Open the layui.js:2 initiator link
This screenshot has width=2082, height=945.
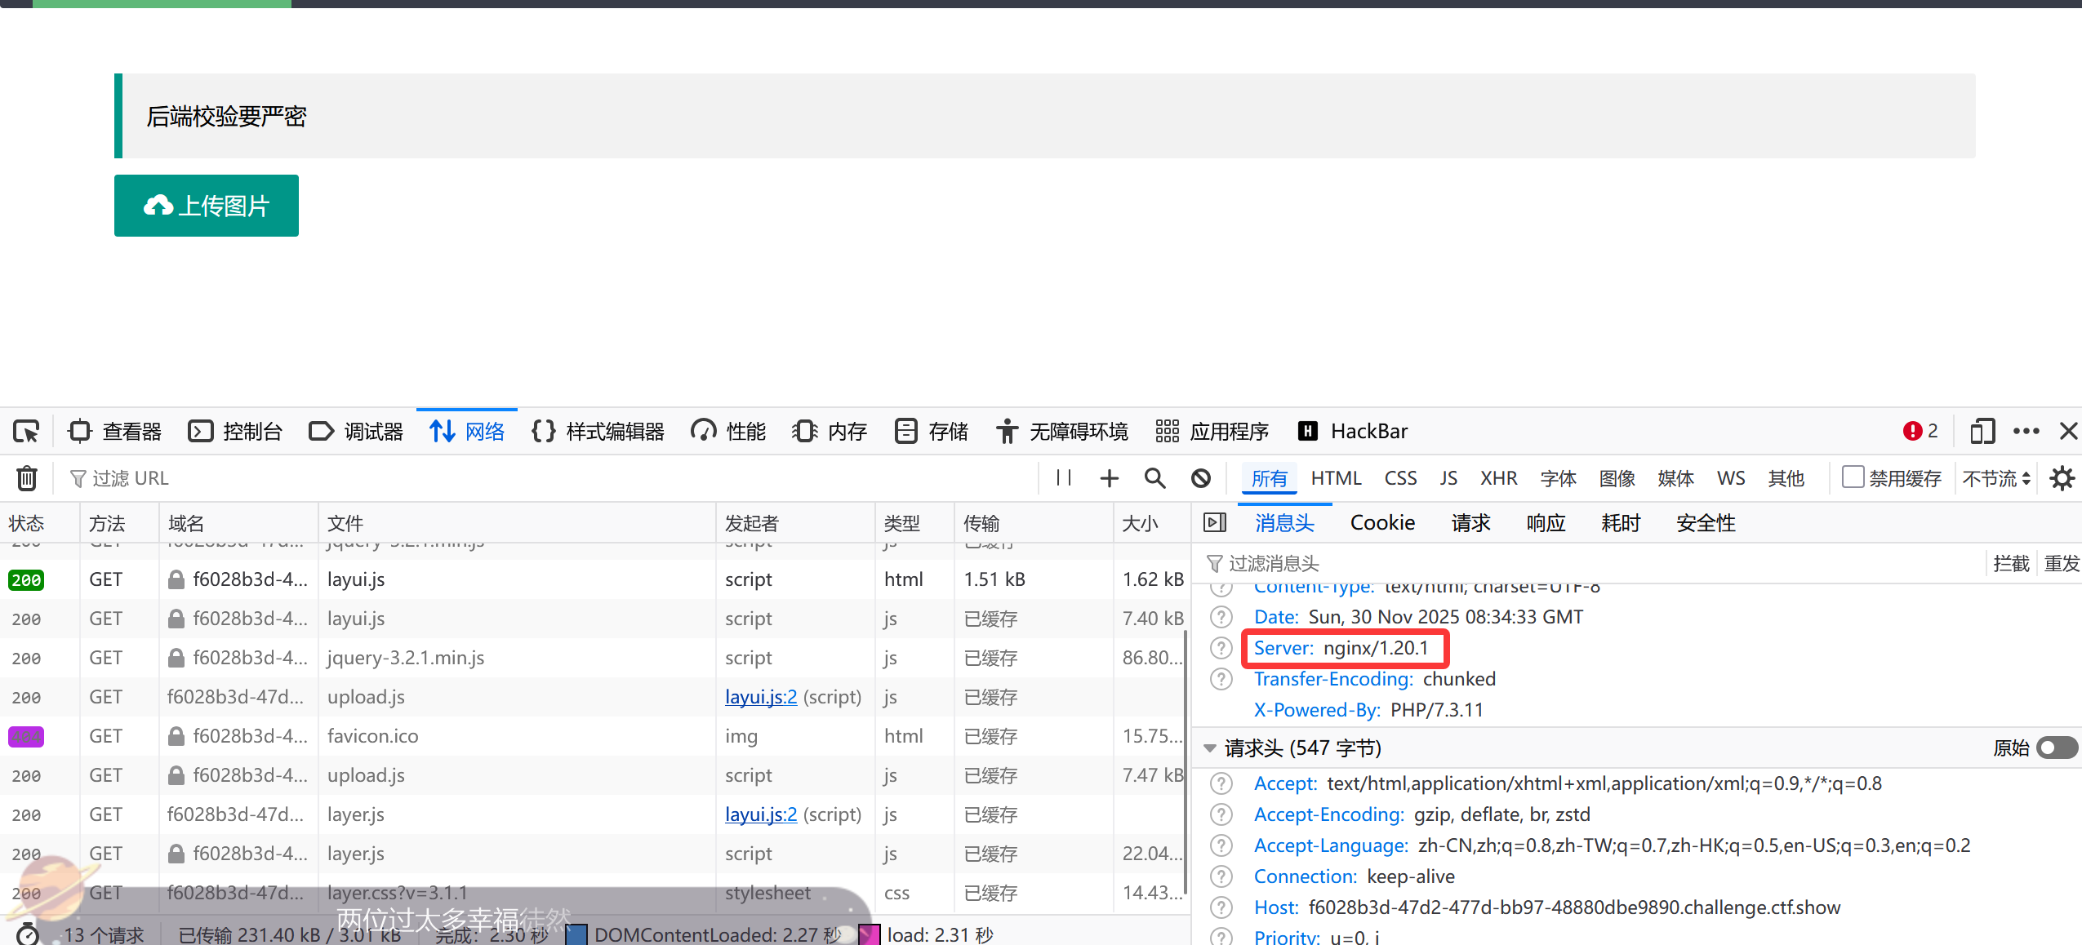pos(760,697)
